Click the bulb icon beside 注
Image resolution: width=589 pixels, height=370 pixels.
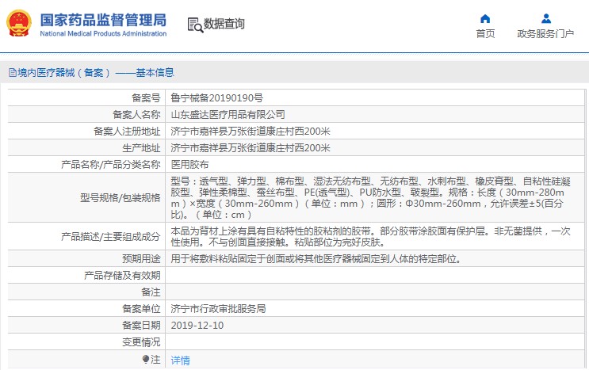pyautogui.click(x=146, y=359)
